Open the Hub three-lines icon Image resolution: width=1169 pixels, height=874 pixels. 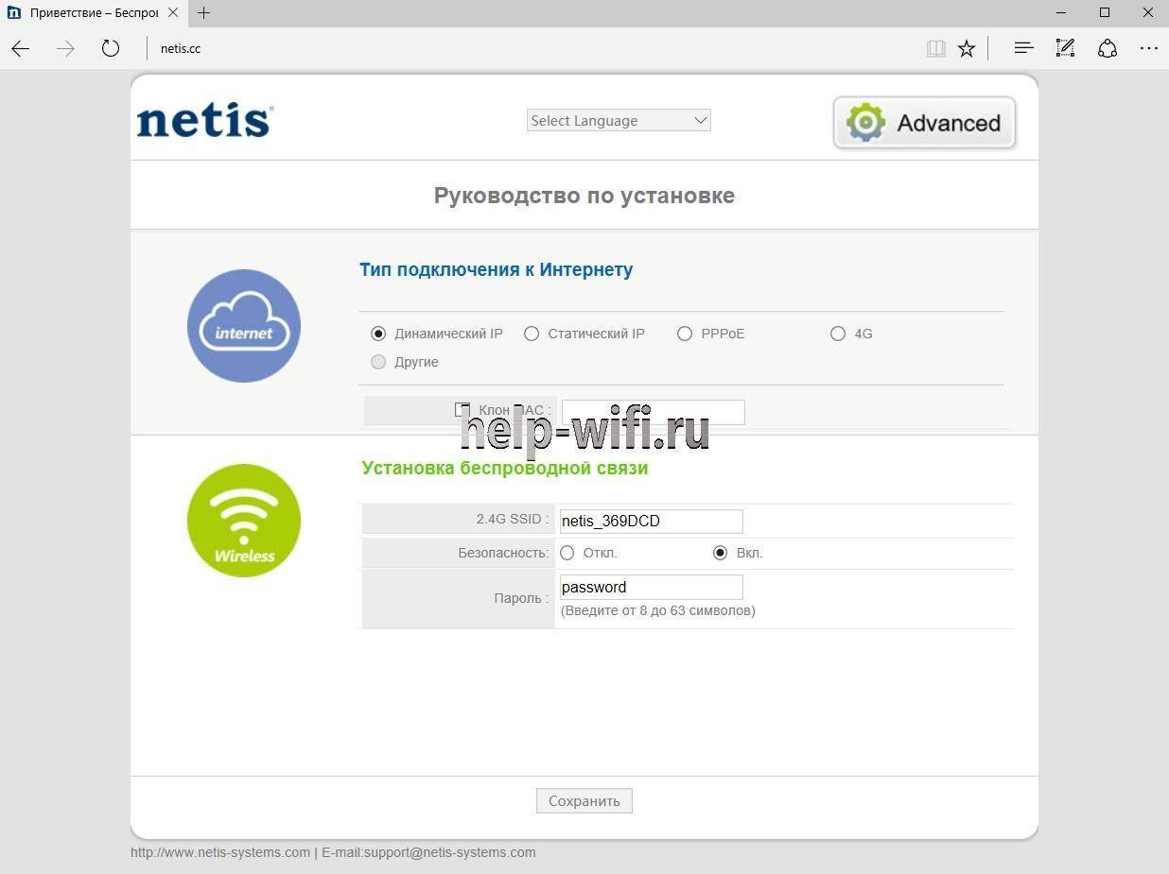[x=1023, y=48]
